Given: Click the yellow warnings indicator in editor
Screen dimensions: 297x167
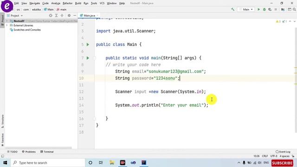Looking at the screenshot, I should [278, 21].
